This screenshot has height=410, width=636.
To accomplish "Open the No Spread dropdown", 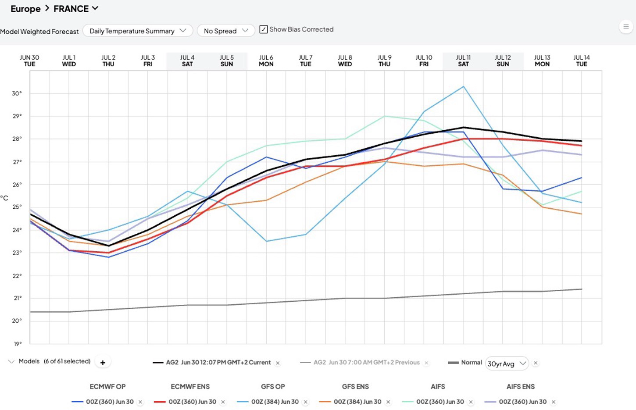I will (226, 31).
